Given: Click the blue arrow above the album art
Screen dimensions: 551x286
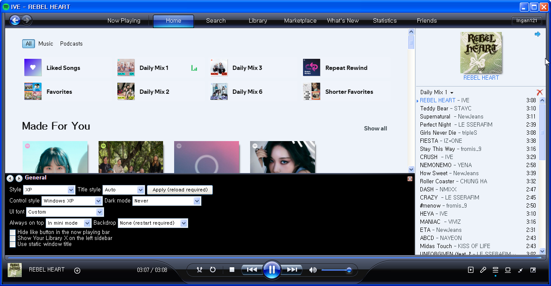Looking at the screenshot, I should tap(537, 34).
